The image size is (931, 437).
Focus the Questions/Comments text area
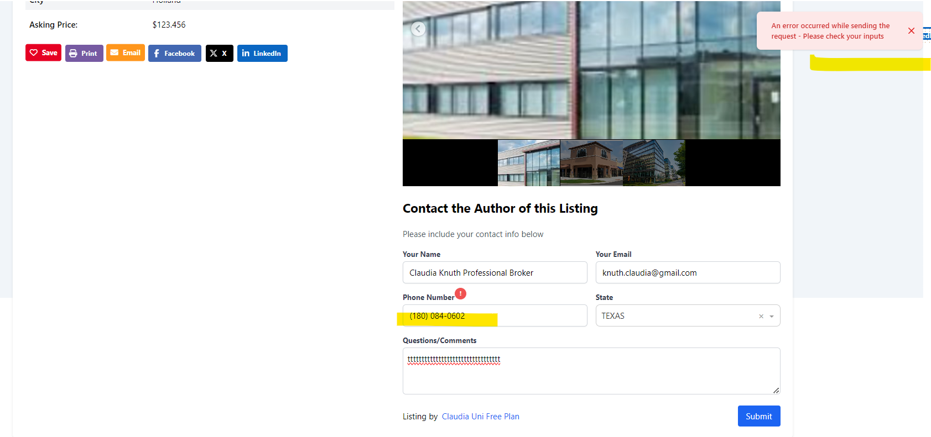click(591, 371)
